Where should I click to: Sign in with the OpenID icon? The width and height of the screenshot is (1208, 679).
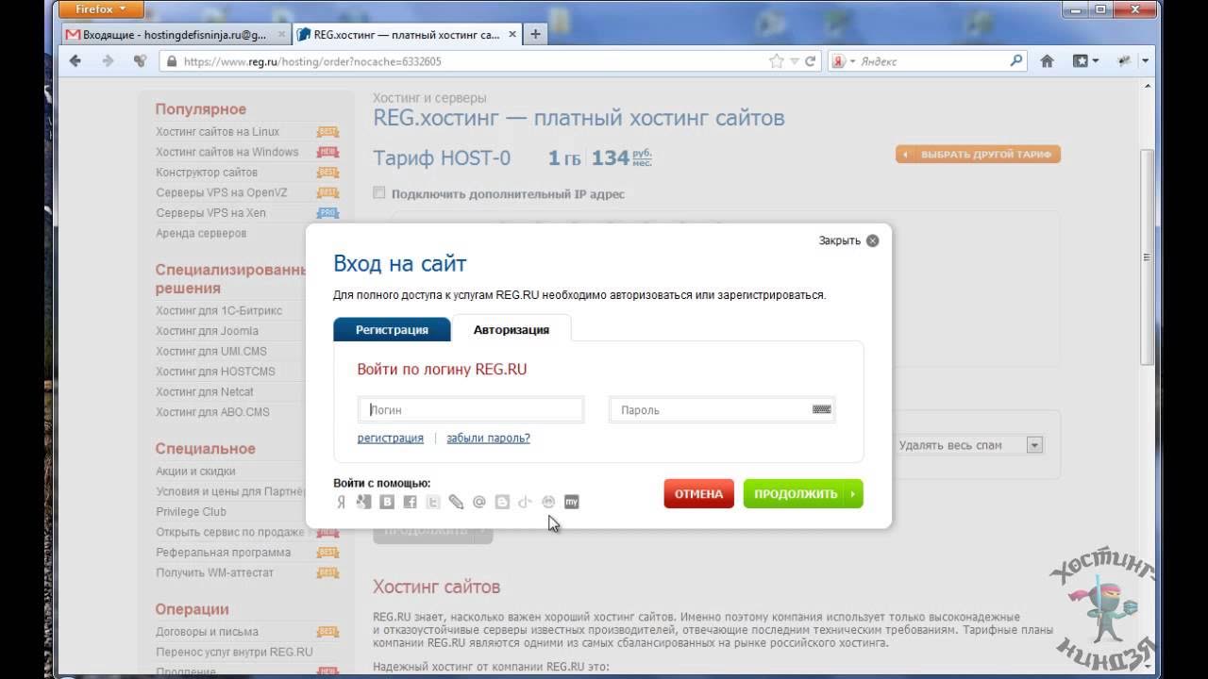click(525, 502)
